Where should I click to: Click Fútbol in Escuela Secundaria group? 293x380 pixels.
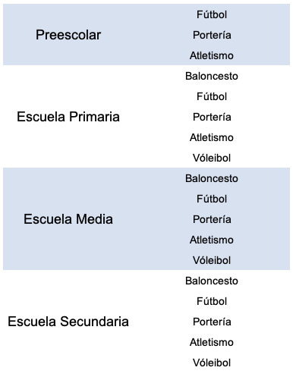(x=212, y=301)
